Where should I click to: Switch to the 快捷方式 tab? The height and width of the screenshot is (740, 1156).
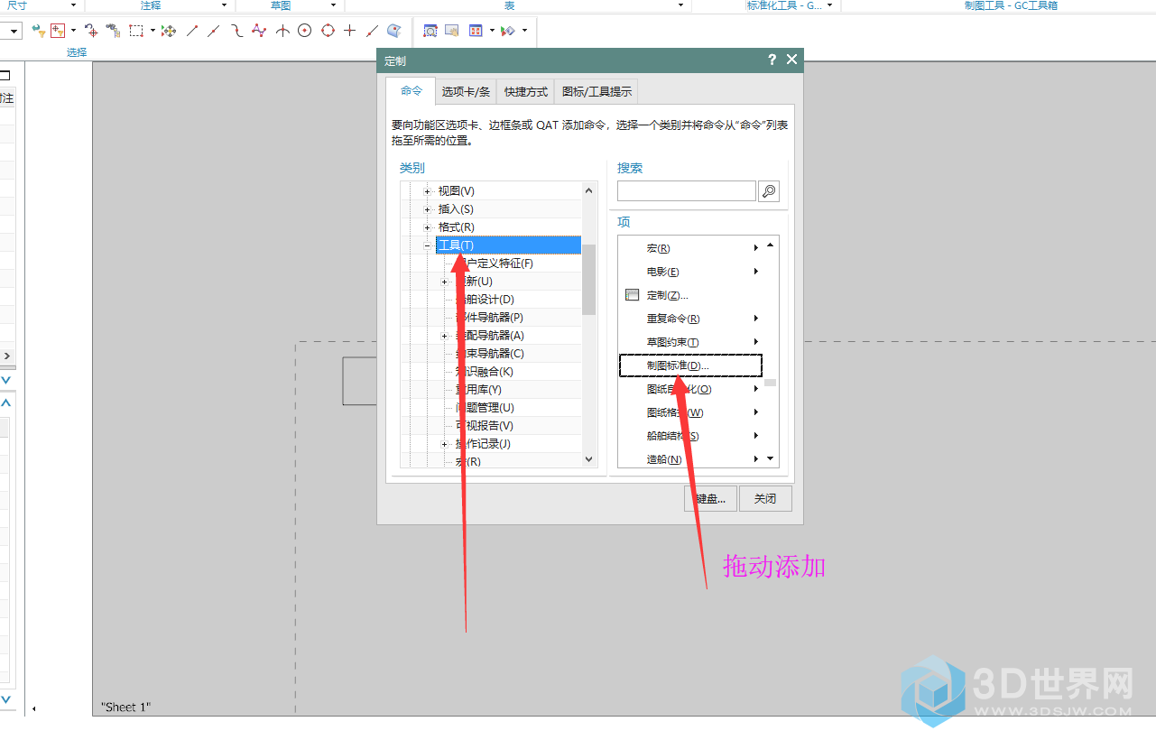point(526,92)
